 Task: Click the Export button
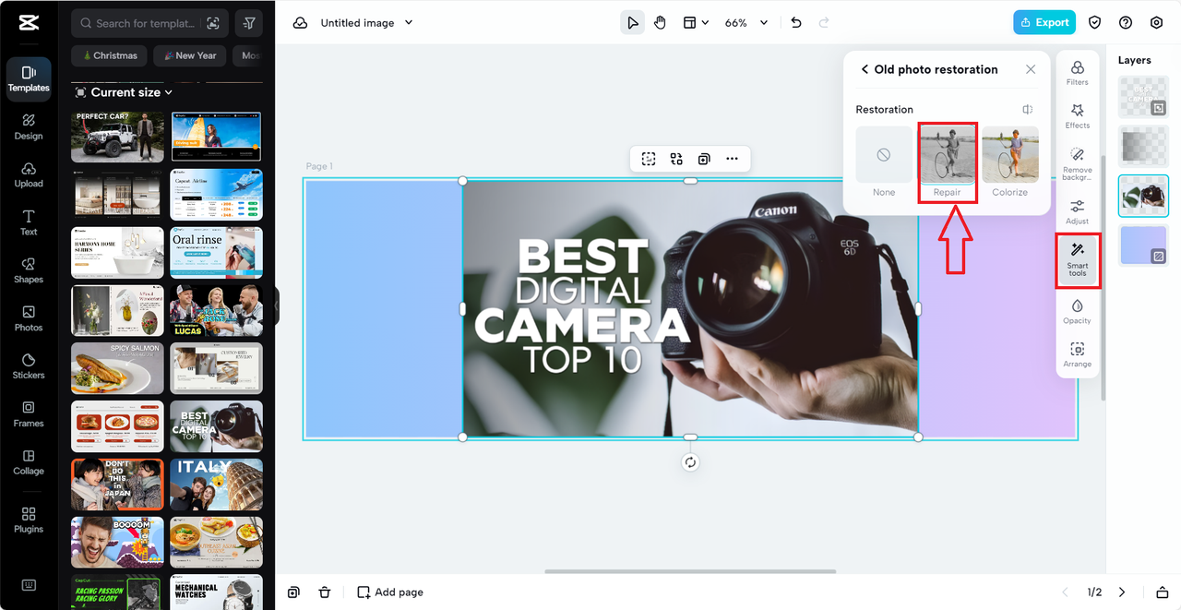1044,22
